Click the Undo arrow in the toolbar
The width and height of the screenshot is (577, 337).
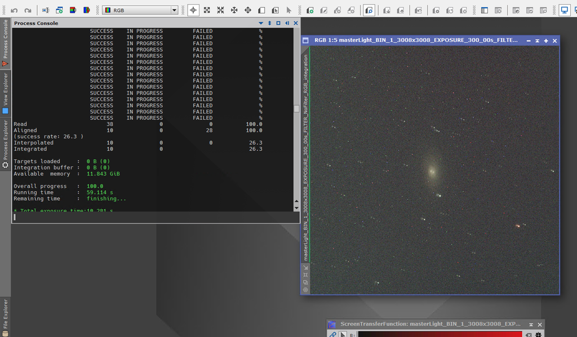pyautogui.click(x=14, y=10)
